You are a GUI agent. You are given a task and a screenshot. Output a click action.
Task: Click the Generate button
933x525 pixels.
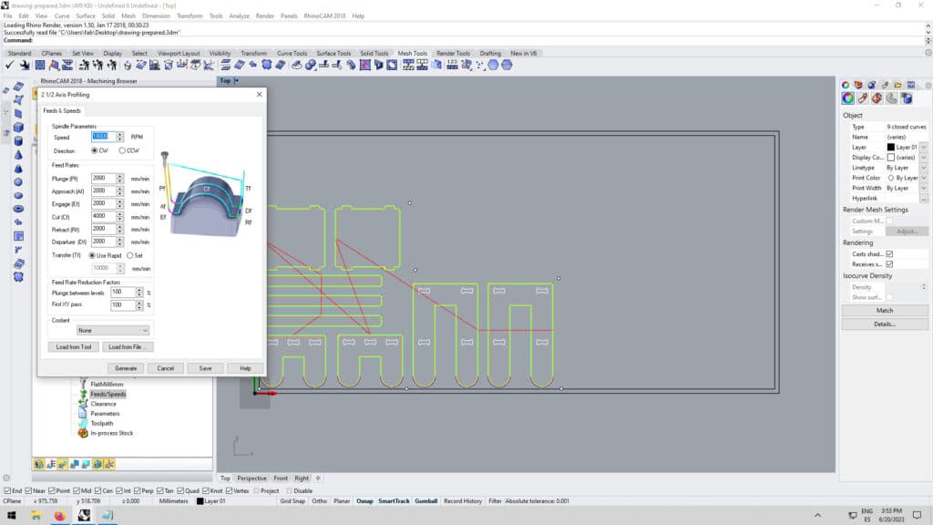point(125,368)
